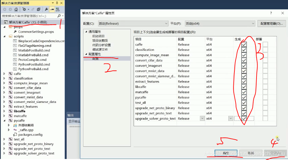Click the Back navigation icon in Solution Explorer
Viewport: 288px width, 160px height.
pos(5,9)
